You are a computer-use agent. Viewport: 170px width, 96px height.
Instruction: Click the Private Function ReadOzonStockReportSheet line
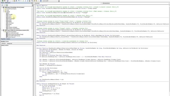(x=92, y=48)
